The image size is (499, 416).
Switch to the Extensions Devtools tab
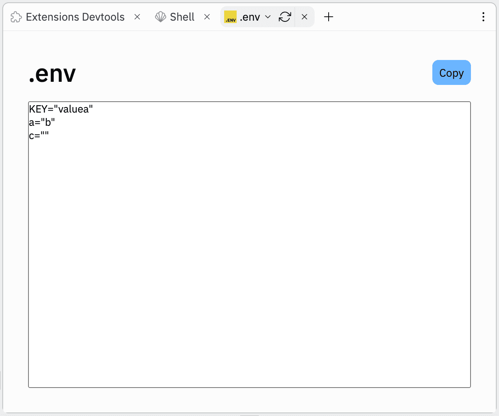[x=75, y=17]
